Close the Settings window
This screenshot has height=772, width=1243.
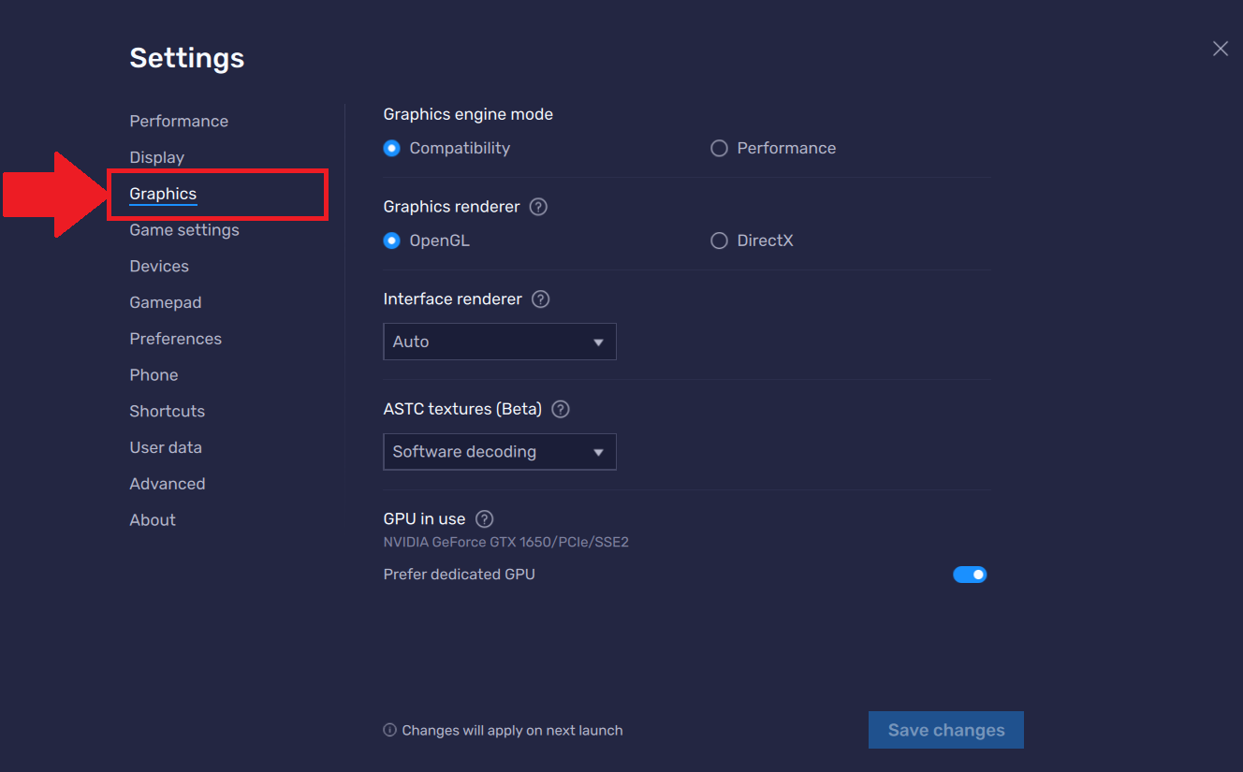pyautogui.click(x=1220, y=48)
